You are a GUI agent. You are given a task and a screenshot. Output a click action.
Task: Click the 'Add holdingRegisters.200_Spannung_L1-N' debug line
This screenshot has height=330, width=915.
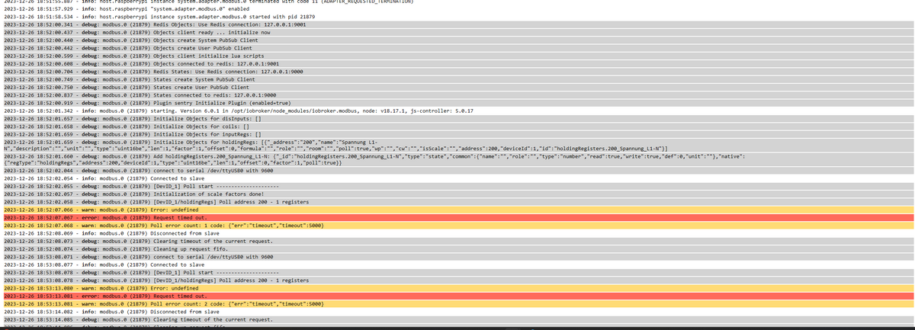point(457,159)
